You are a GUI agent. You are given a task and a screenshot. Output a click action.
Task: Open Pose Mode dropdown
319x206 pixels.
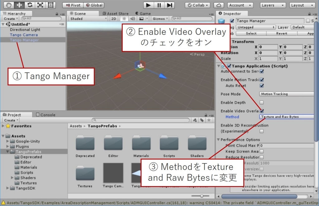(x=287, y=94)
